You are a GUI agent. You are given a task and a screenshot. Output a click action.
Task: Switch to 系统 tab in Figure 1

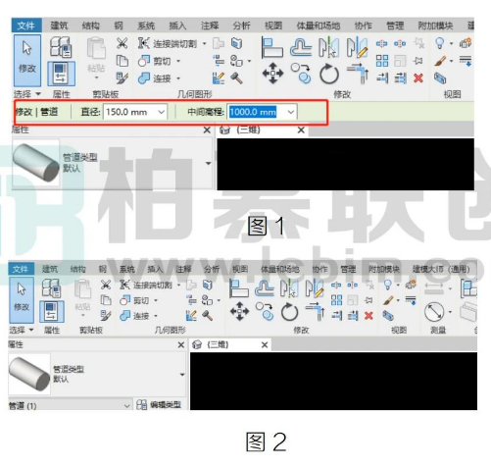tap(146, 26)
